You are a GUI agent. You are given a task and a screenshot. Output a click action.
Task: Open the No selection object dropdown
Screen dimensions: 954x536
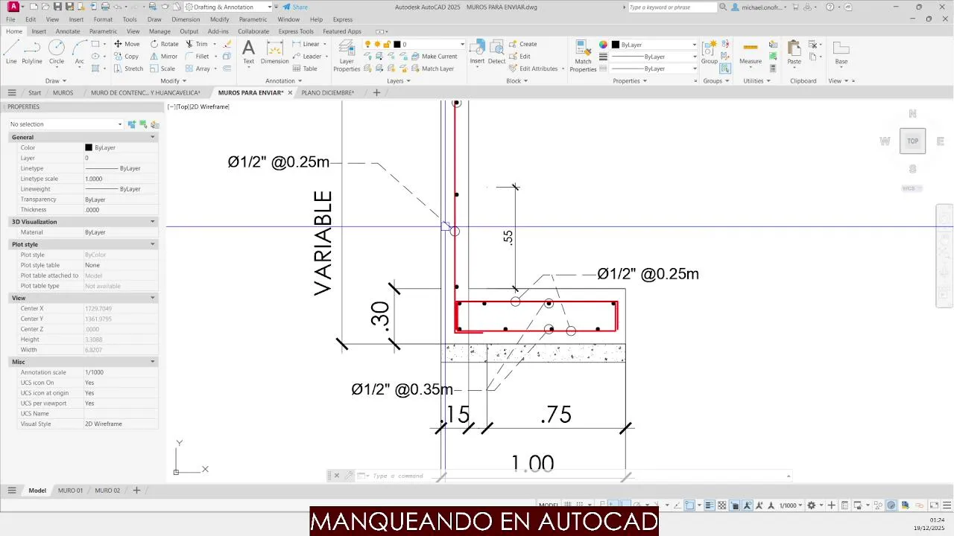click(66, 124)
